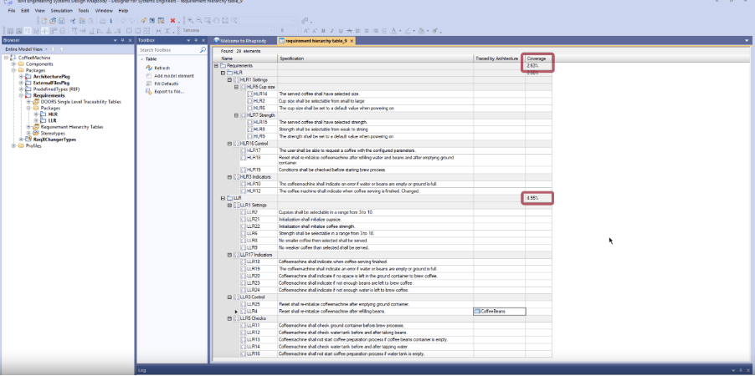Click the Specification column header
The height and width of the screenshot is (376, 755).
(x=376, y=58)
